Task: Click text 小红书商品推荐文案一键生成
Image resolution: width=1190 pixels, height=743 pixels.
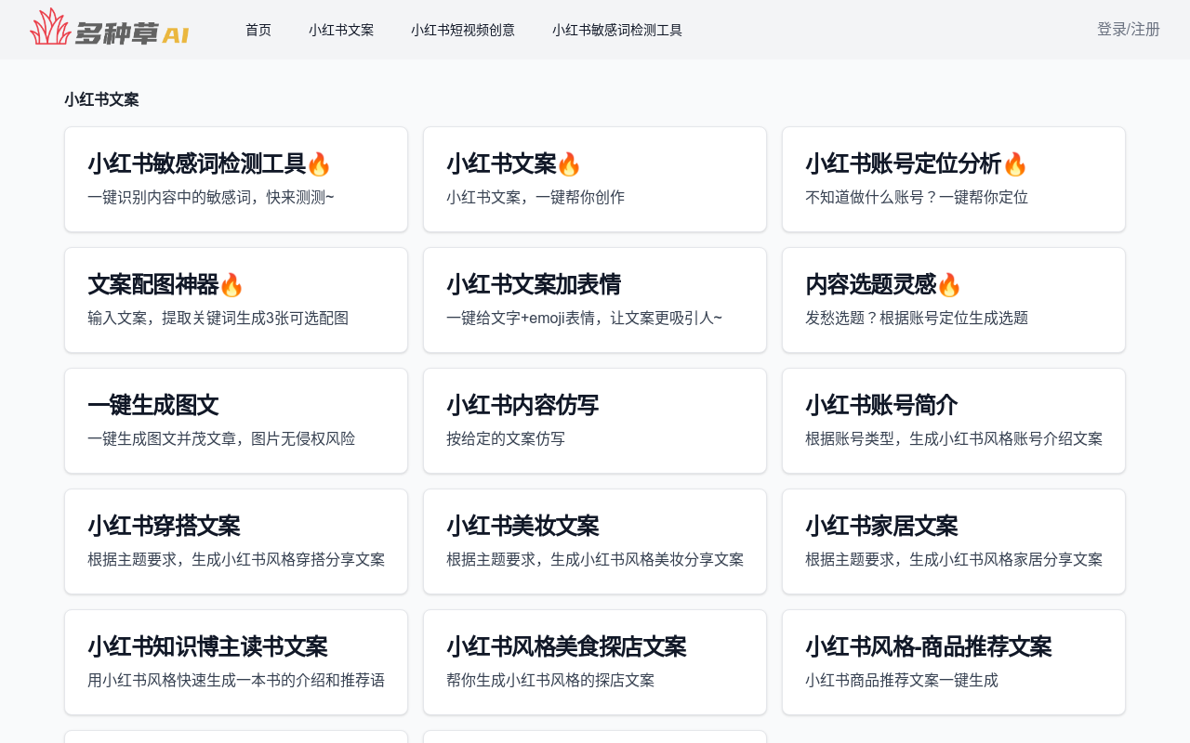Action: point(902,680)
